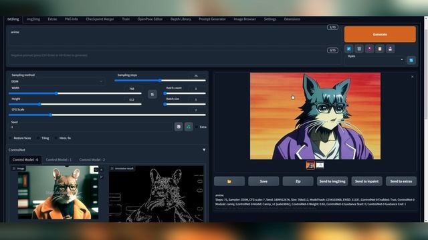This screenshot has width=428, height=240.
Task: Click the trash icon to clear prompt
Action: tap(359, 49)
